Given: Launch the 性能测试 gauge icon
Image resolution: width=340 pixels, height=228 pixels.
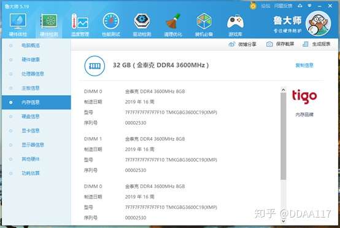Looking at the screenshot, I should click(x=111, y=22).
